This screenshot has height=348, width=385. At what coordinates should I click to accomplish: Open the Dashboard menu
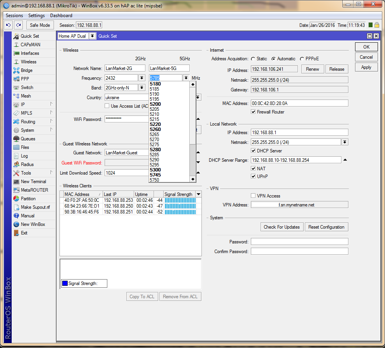tap(61, 16)
